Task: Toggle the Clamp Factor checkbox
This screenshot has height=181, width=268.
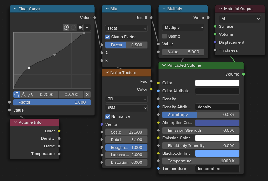Action: (108, 37)
